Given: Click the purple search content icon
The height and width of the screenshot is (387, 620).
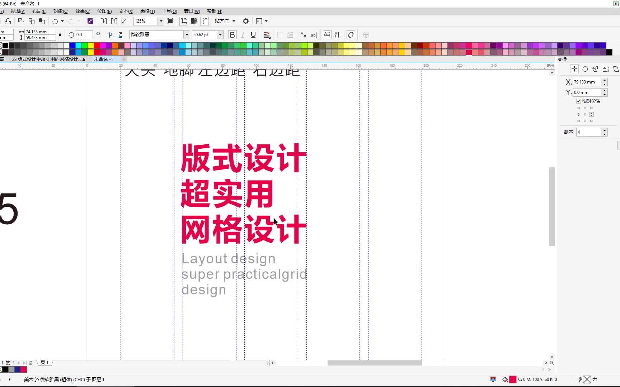Looking at the screenshot, I should tap(90, 21).
